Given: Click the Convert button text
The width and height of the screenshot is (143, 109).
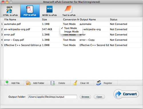Looking at the screenshot, I should 130,94.
